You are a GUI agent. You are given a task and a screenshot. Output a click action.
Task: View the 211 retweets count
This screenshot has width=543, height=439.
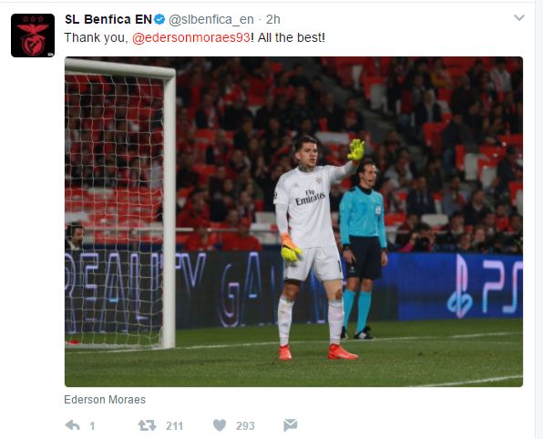tap(174, 425)
